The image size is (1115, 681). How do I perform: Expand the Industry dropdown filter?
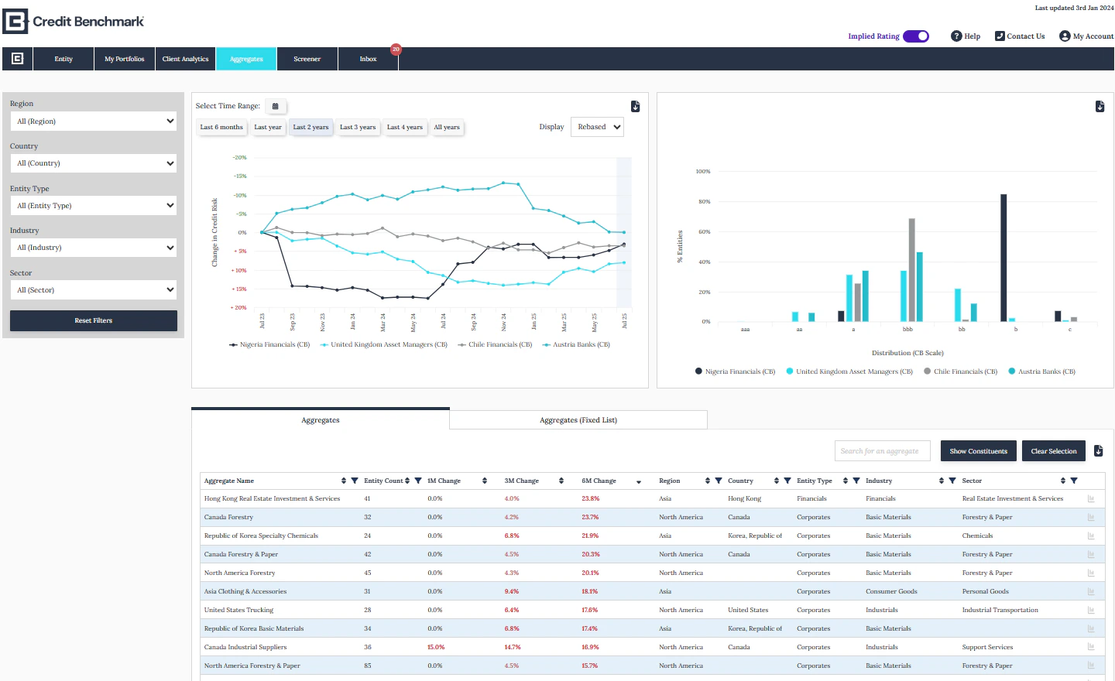coord(94,248)
